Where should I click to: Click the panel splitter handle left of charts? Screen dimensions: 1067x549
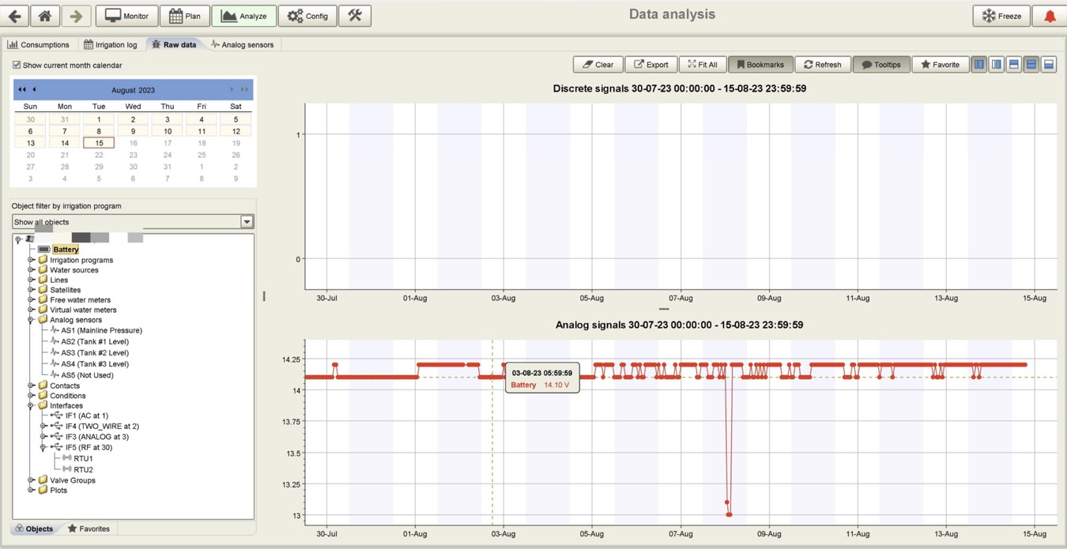264,296
